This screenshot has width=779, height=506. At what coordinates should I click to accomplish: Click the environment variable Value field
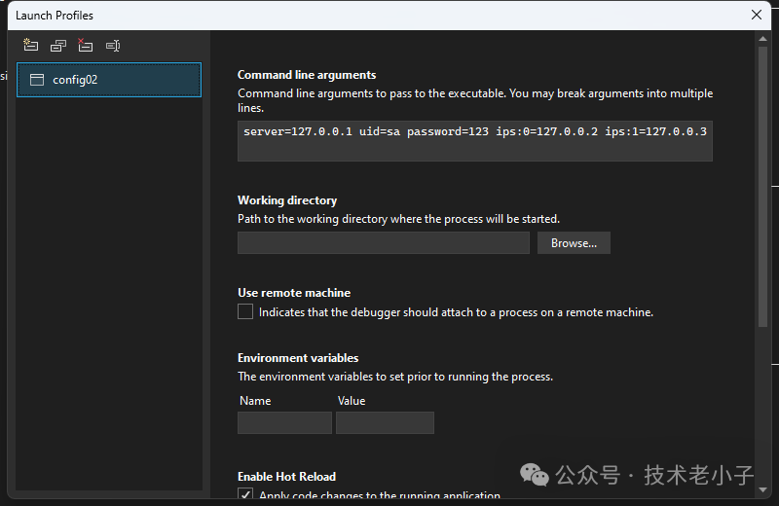tap(385, 423)
